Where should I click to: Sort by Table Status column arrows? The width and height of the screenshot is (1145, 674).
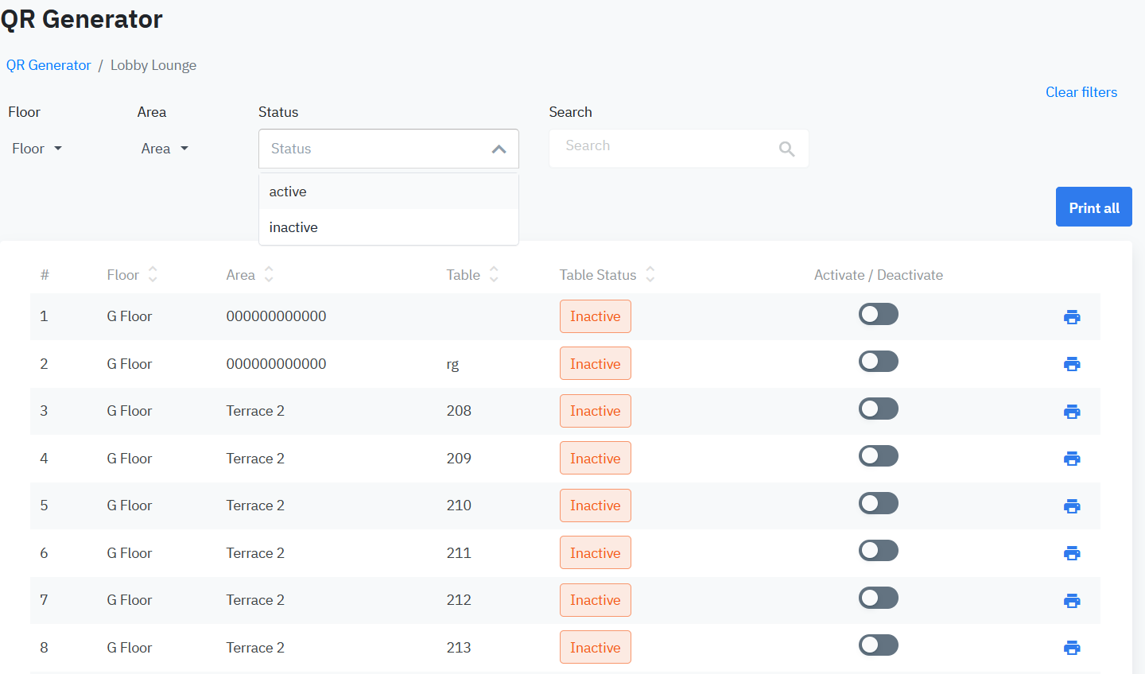point(650,274)
